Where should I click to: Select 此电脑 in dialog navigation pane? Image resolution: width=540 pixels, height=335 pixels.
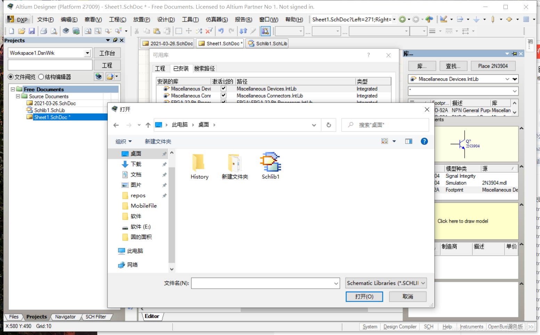(135, 251)
